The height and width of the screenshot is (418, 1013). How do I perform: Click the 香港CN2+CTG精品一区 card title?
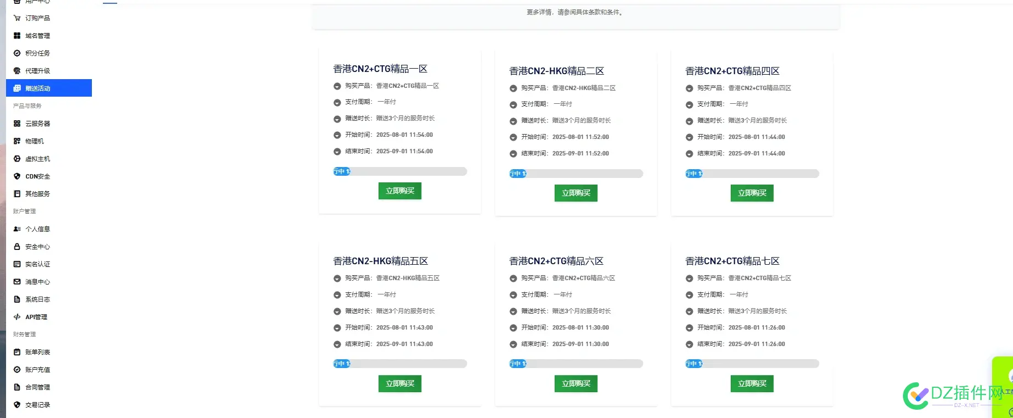380,69
